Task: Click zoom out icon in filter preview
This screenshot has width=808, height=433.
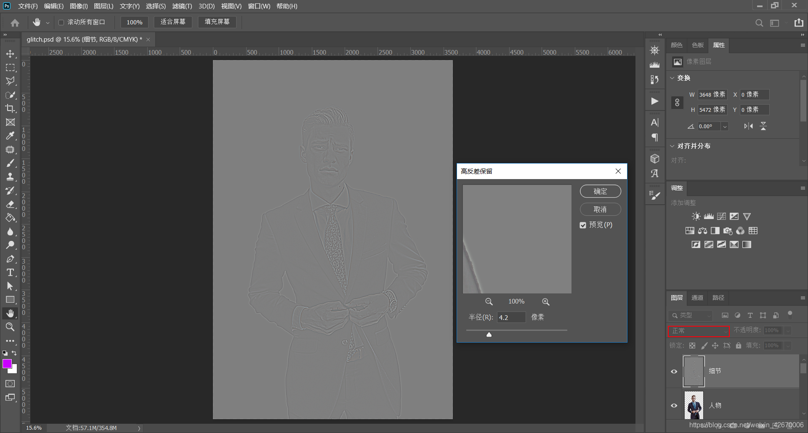Action: (489, 301)
